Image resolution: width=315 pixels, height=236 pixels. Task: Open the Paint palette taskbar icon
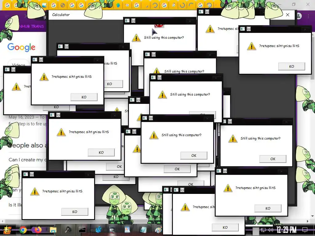point(158,230)
